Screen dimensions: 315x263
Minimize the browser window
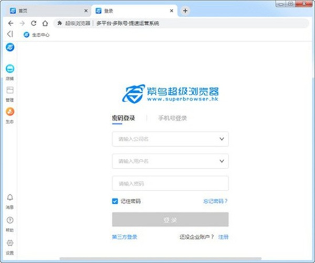pyautogui.click(x=281, y=4)
